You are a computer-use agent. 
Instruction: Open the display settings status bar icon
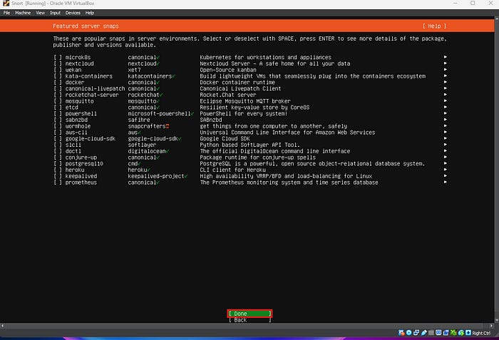pyautogui.click(x=438, y=333)
